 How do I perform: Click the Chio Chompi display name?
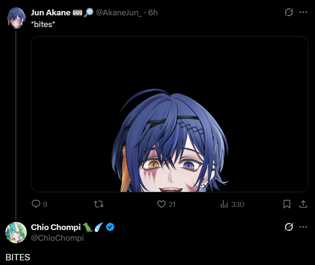[56, 227]
